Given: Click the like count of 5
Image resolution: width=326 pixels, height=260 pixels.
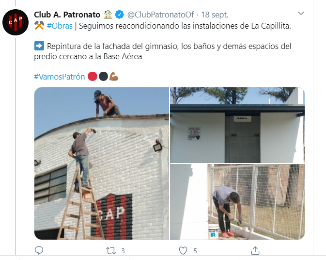Looking at the screenshot, I should (195, 251).
